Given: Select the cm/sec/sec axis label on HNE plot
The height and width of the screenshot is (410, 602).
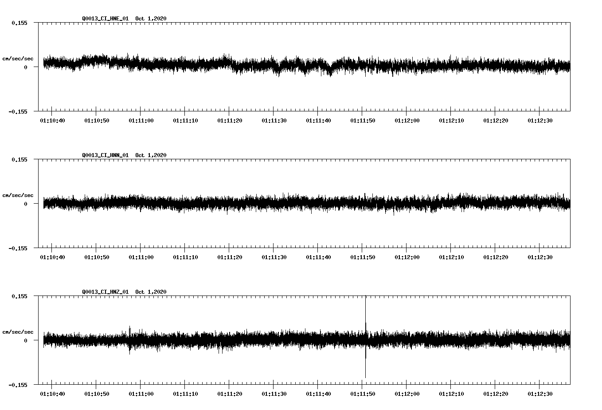Looking at the screenshot, I should (x=18, y=59).
